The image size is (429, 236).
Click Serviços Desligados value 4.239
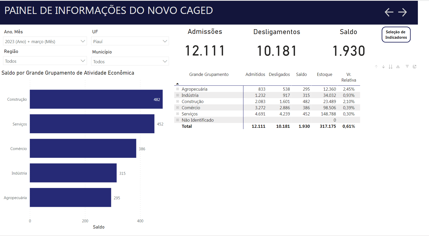(285, 114)
